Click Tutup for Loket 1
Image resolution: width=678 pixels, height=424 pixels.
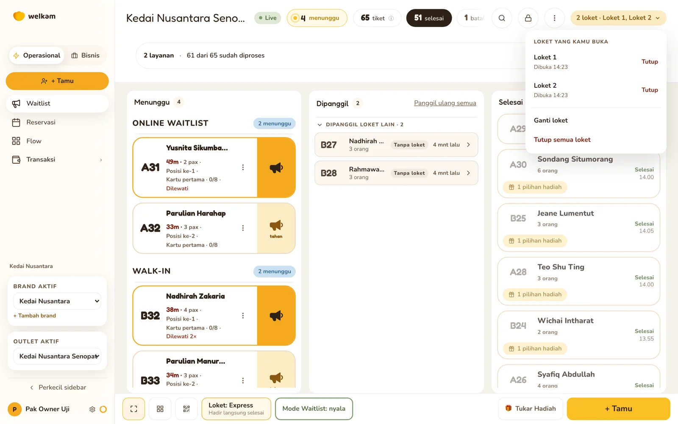[x=650, y=62]
